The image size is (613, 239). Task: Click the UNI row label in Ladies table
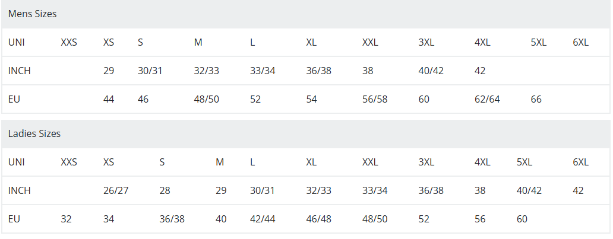[x=17, y=162]
